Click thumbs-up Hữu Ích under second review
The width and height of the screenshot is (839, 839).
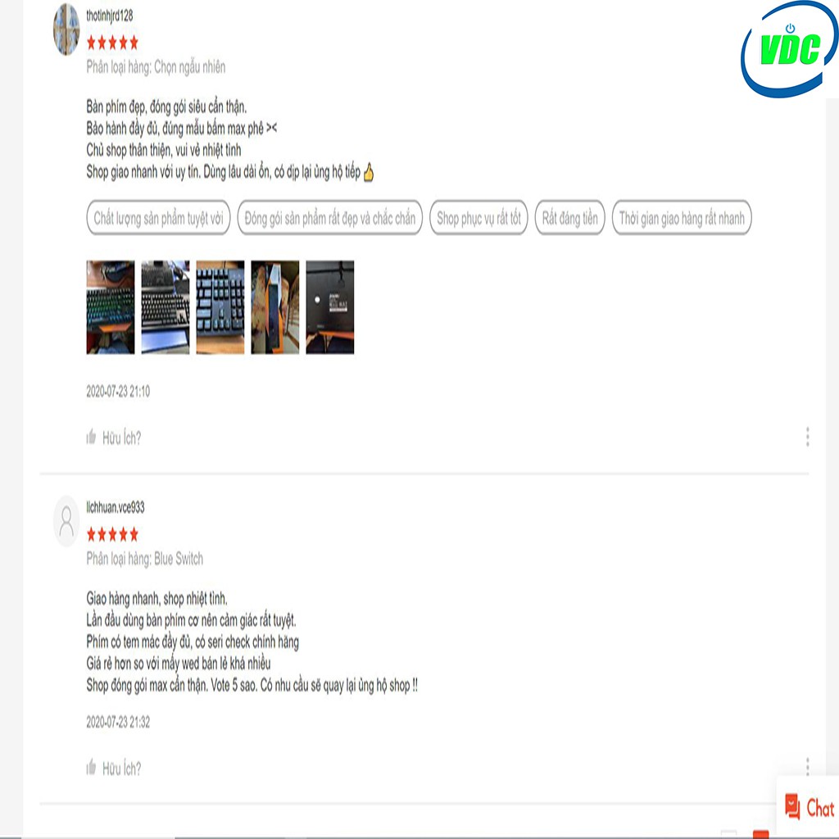coord(113,769)
